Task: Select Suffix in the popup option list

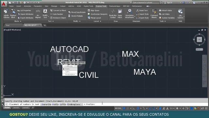Action: pyautogui.click(x=70, y=72)
